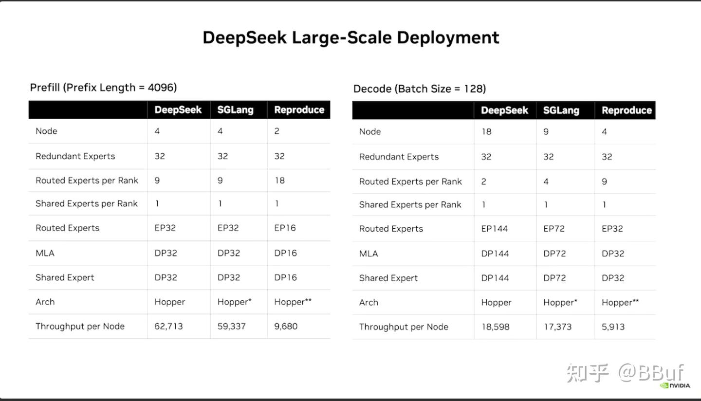Screen dimensions: 701x401
Task: Select the 62,713 throughput value
Action: (x=168, y=326)
